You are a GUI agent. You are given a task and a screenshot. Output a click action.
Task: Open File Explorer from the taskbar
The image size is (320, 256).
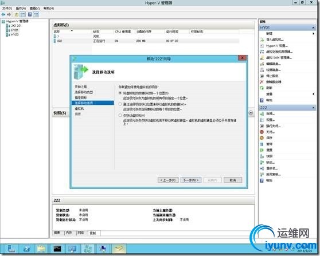41,249
